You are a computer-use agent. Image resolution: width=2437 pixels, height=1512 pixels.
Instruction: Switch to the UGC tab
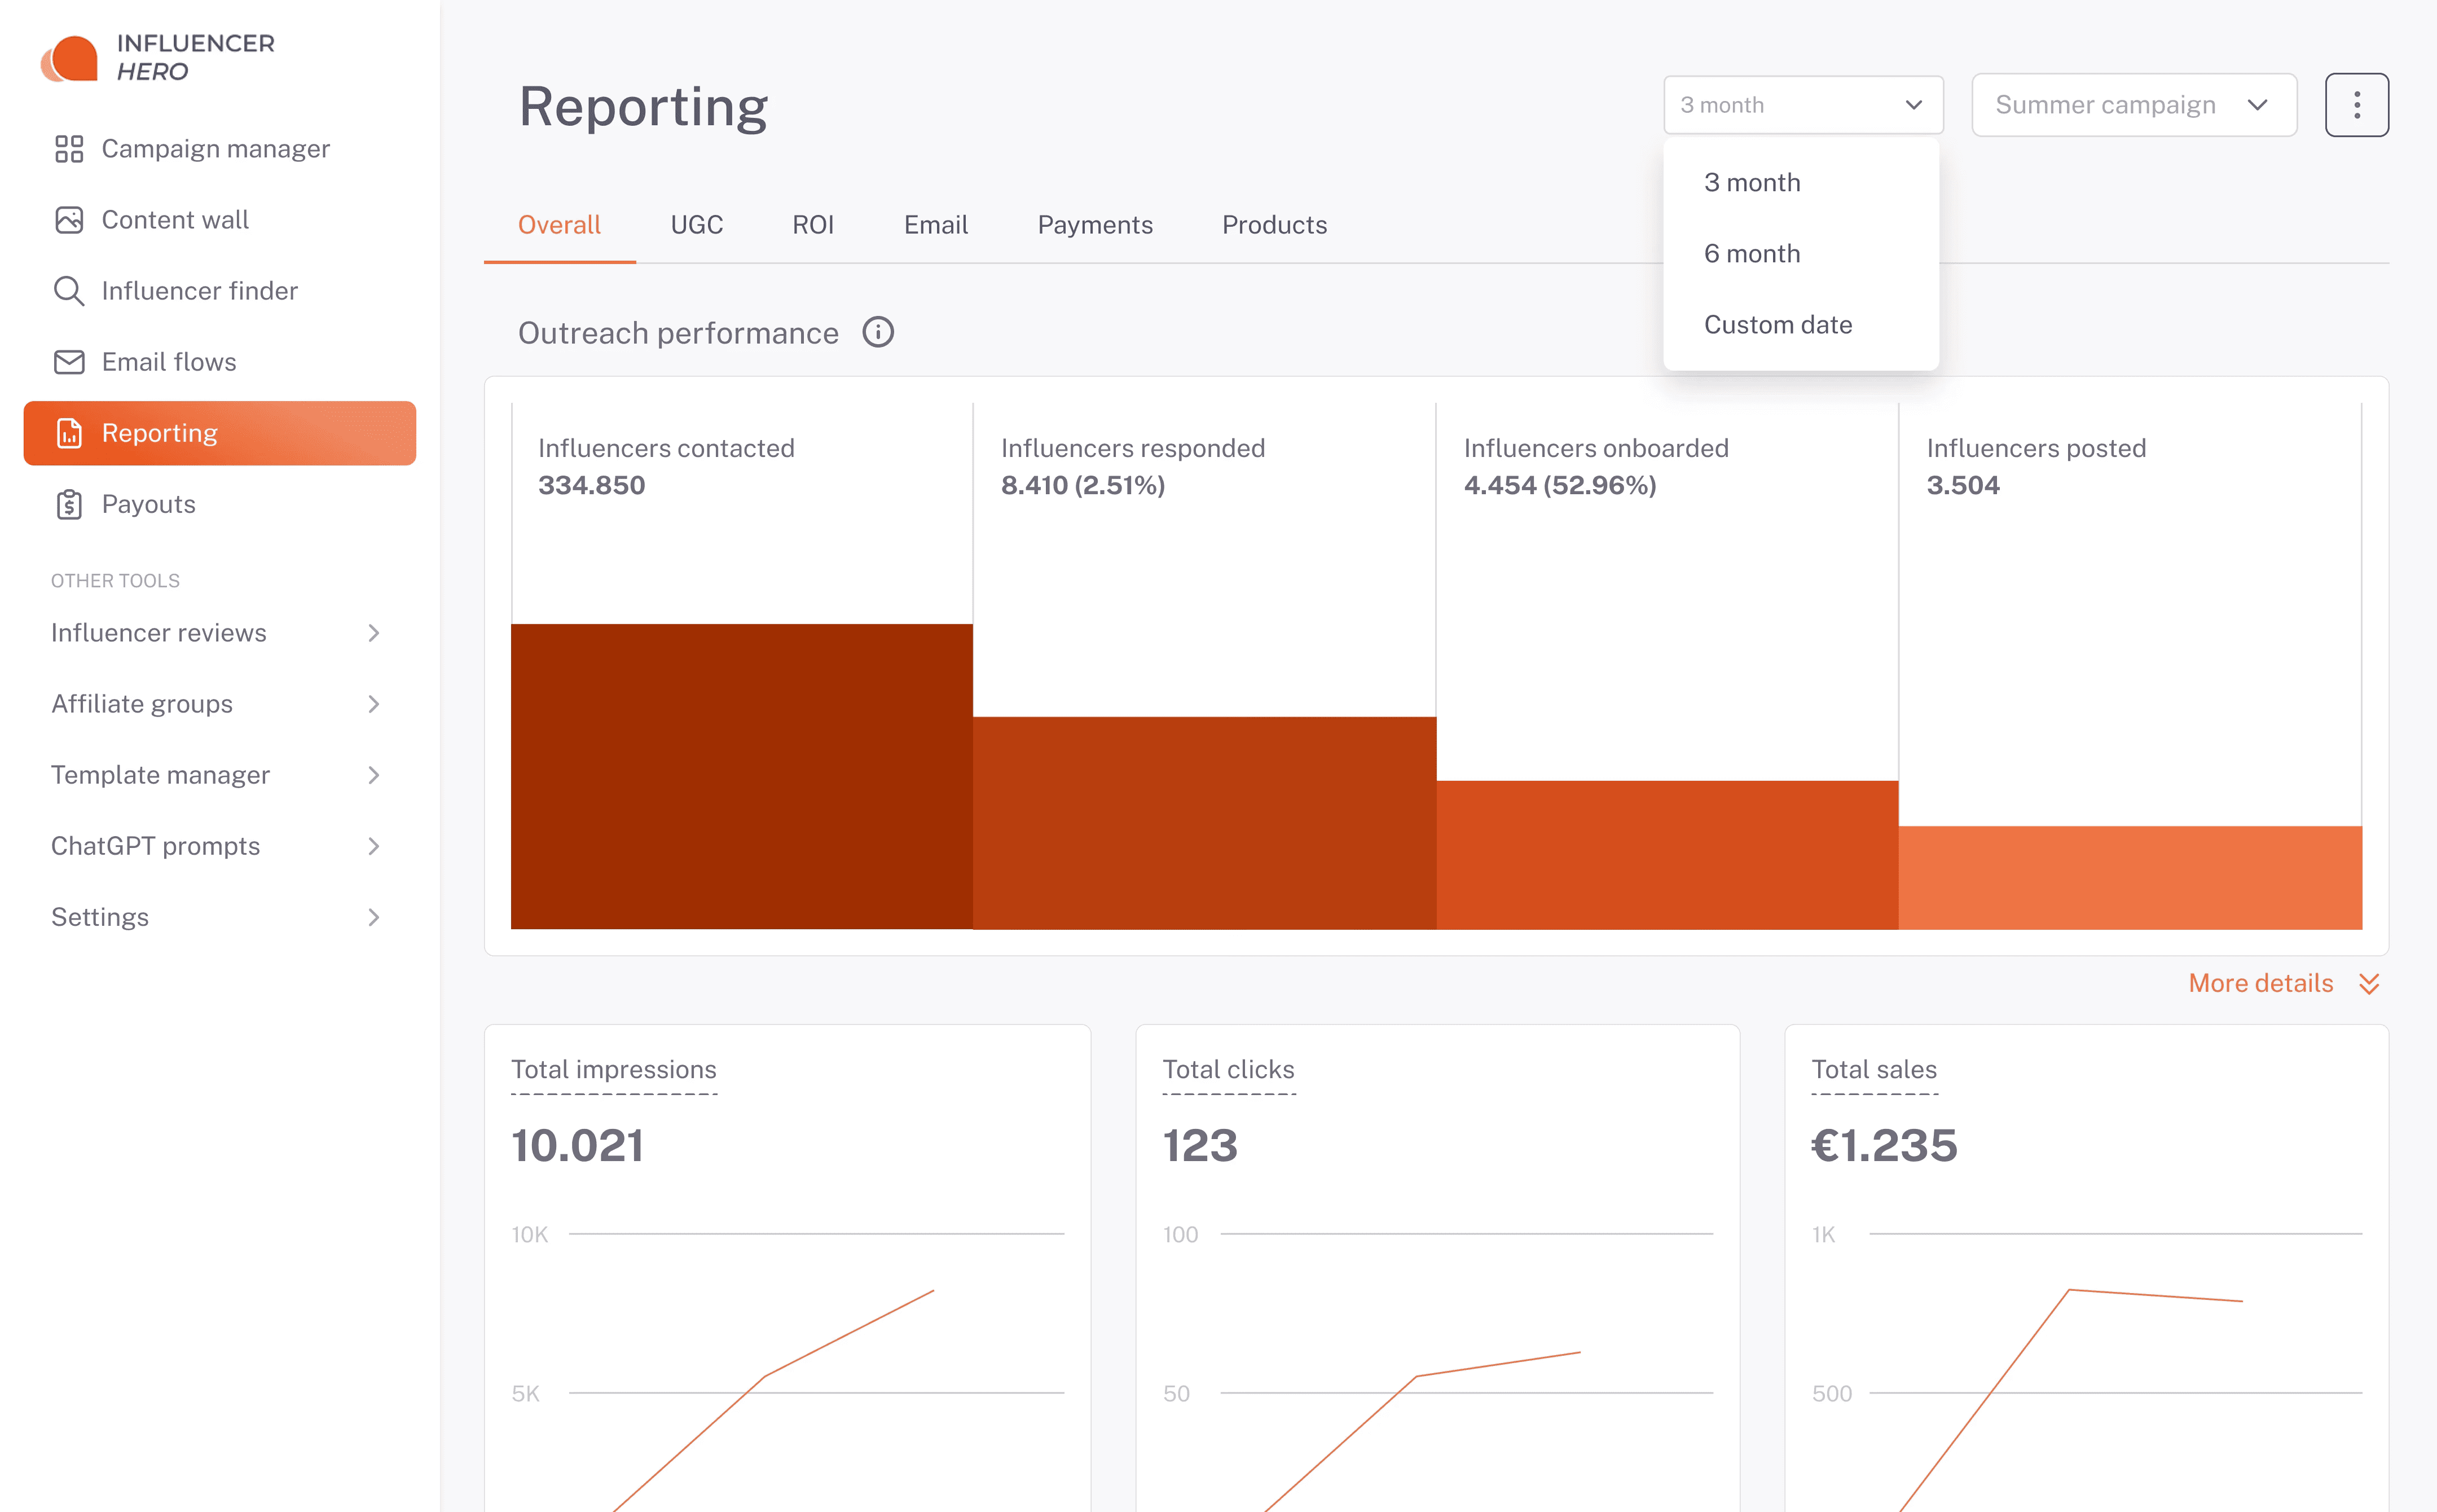696,225
